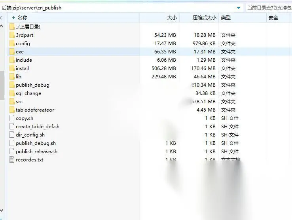Click the '506.28 MB' size value
The image size is (292, 220).
[164, 68]
